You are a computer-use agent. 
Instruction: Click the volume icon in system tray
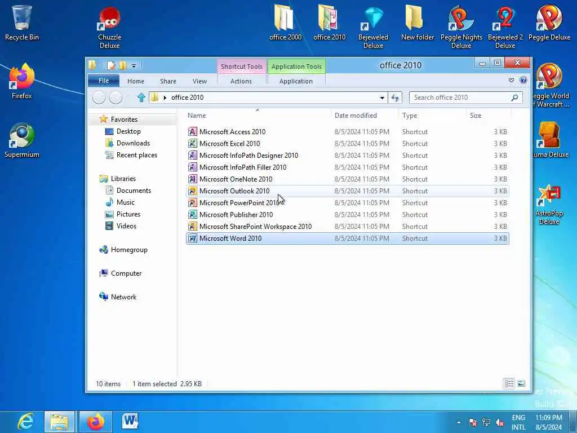[499, 422]
